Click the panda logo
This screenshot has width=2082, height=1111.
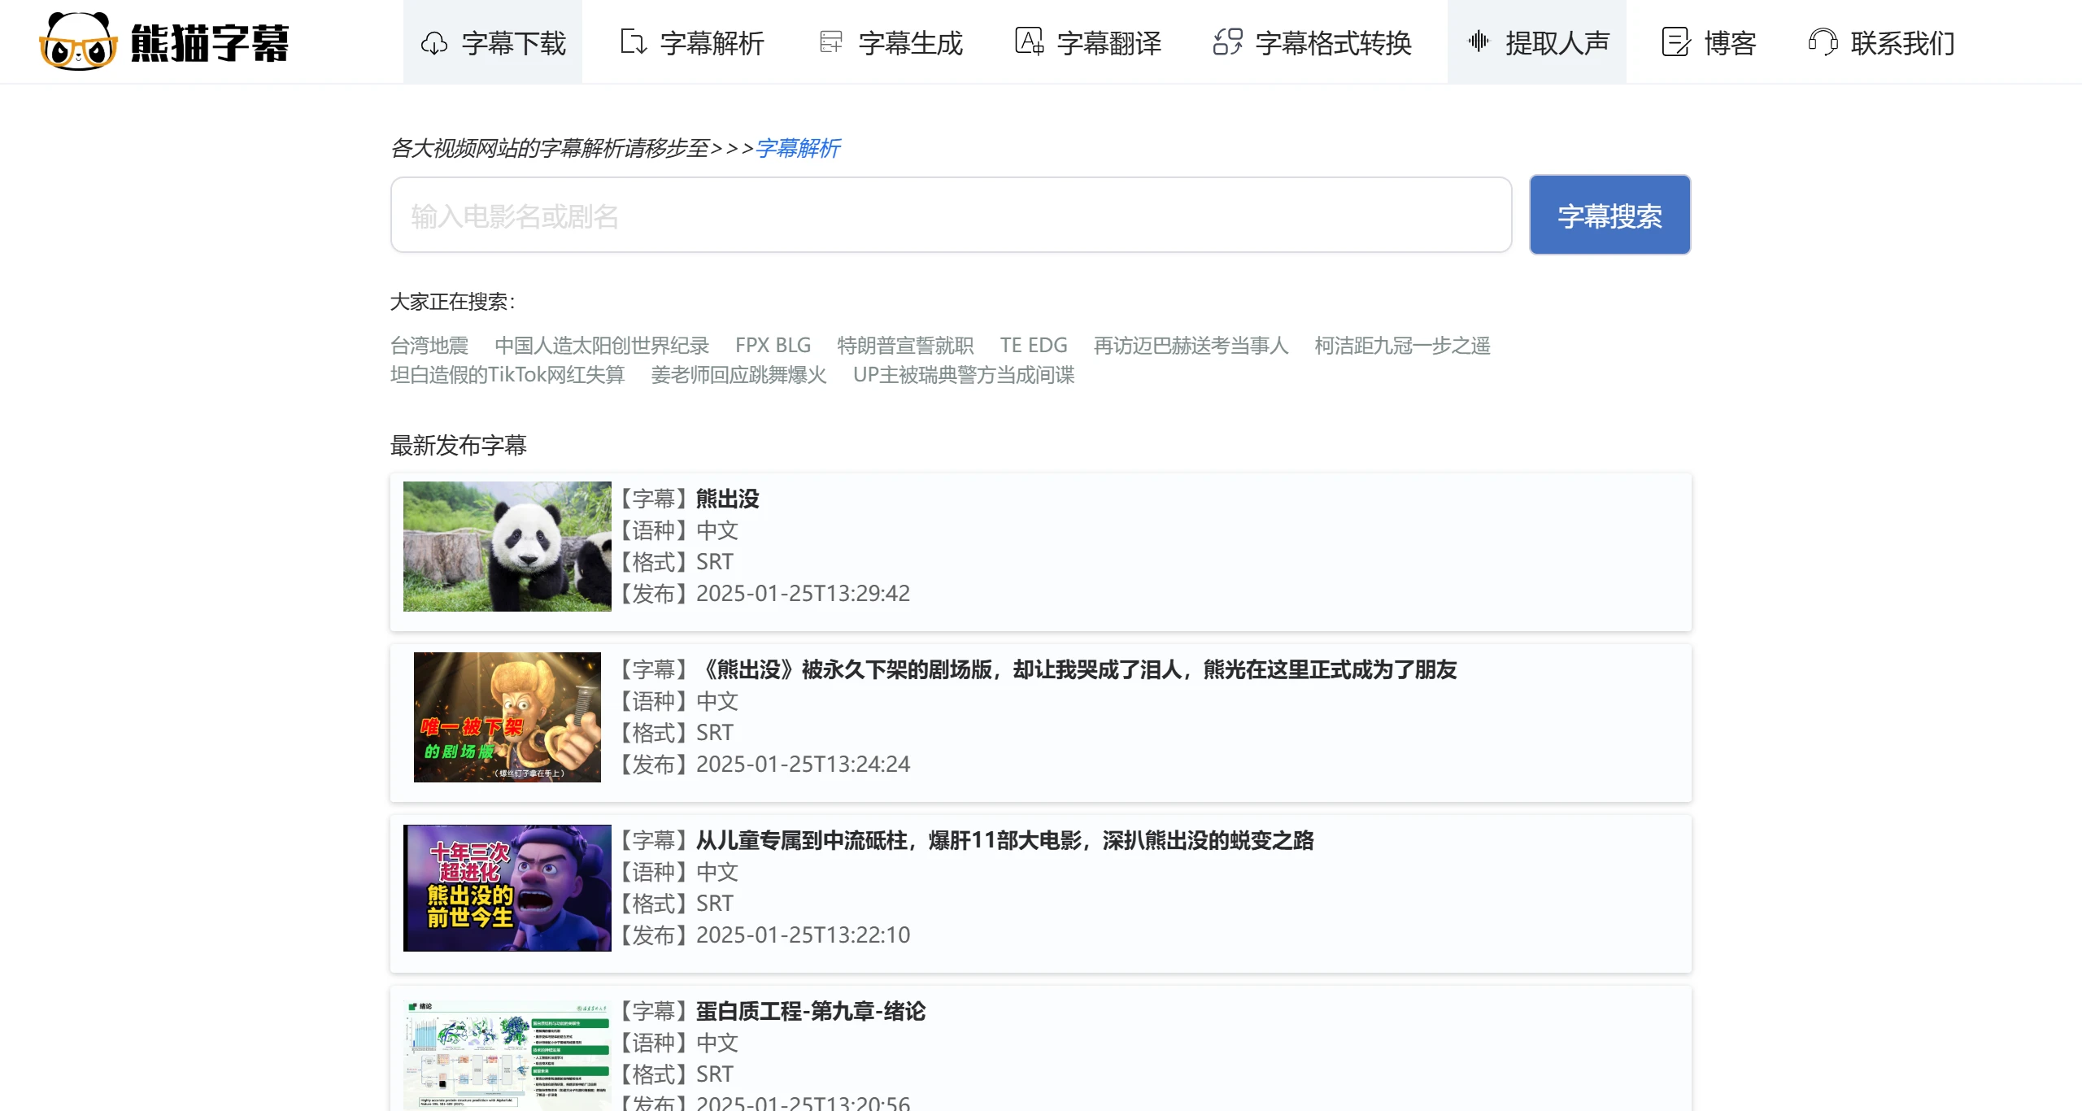(x=77, y=41)
